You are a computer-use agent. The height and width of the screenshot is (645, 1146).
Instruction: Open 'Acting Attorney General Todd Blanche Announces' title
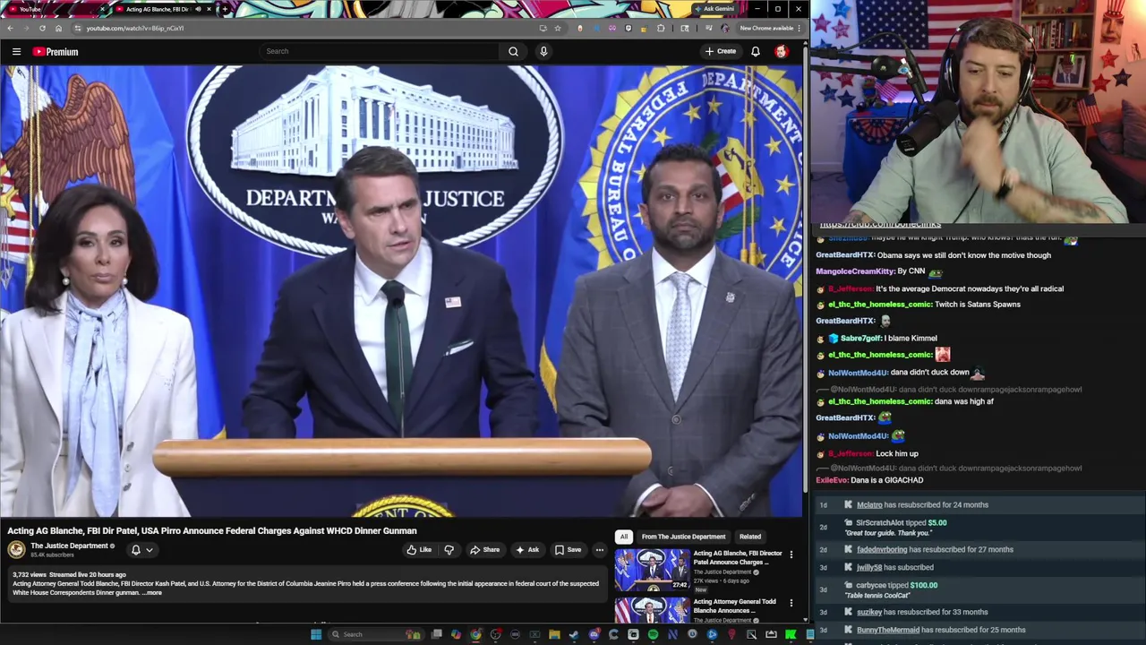(x=734, y=606)
